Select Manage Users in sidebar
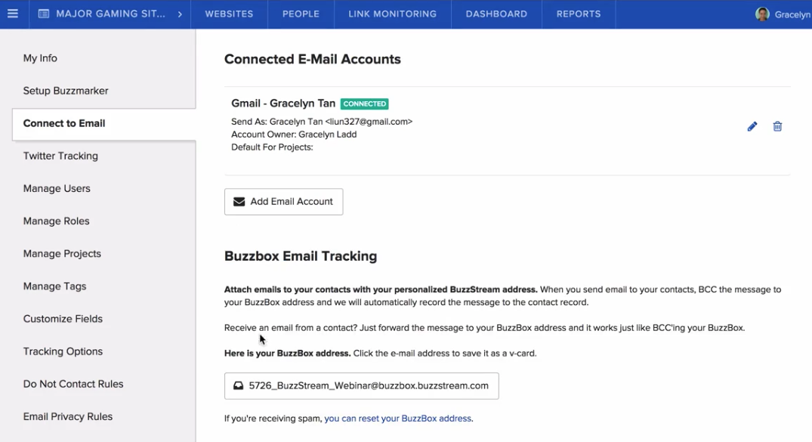This screenshot has width=812, height=442. [57, 189]
